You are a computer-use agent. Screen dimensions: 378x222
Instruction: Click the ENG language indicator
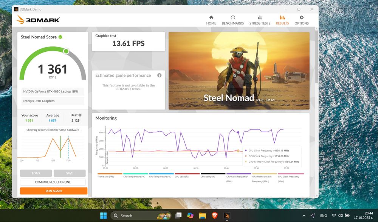(323, 216)
